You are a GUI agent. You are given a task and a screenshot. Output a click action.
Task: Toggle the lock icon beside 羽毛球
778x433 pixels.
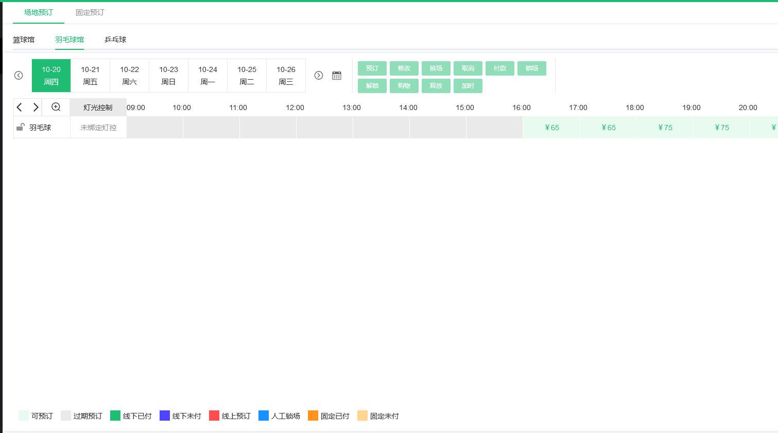[21, 127]
